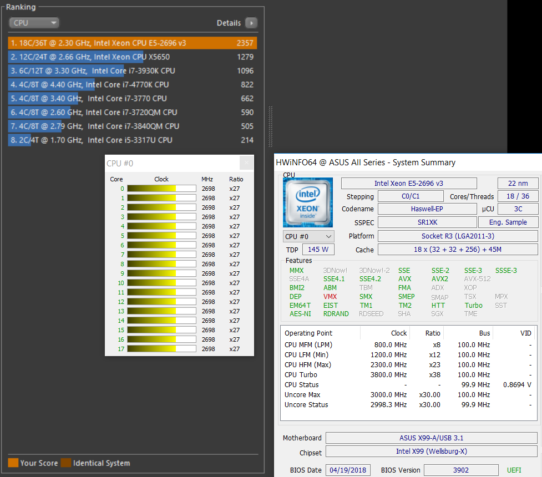Click the 0.8694 V VID value
542x477 pixels.
pos(517,385)
